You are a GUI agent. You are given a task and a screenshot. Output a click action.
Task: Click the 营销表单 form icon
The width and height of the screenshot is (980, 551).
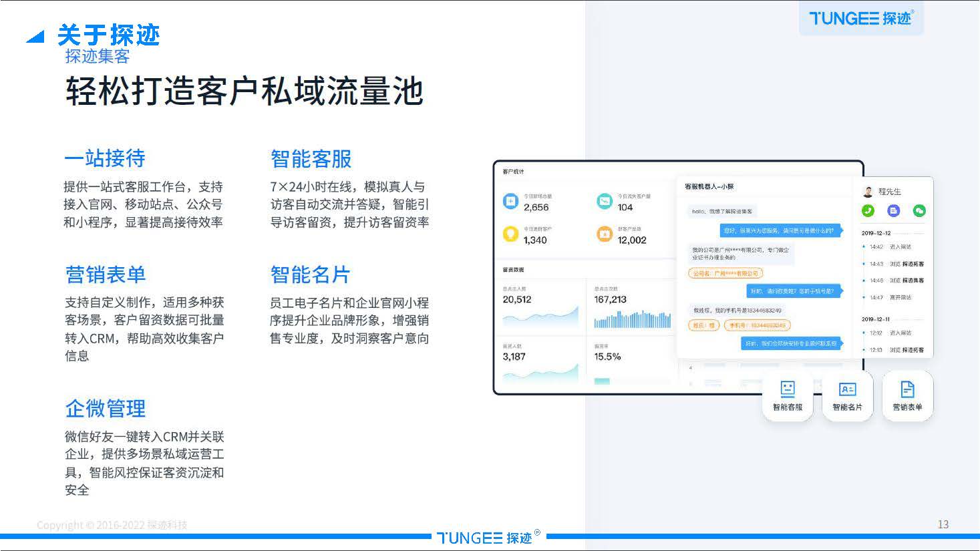tap(907, 389)
